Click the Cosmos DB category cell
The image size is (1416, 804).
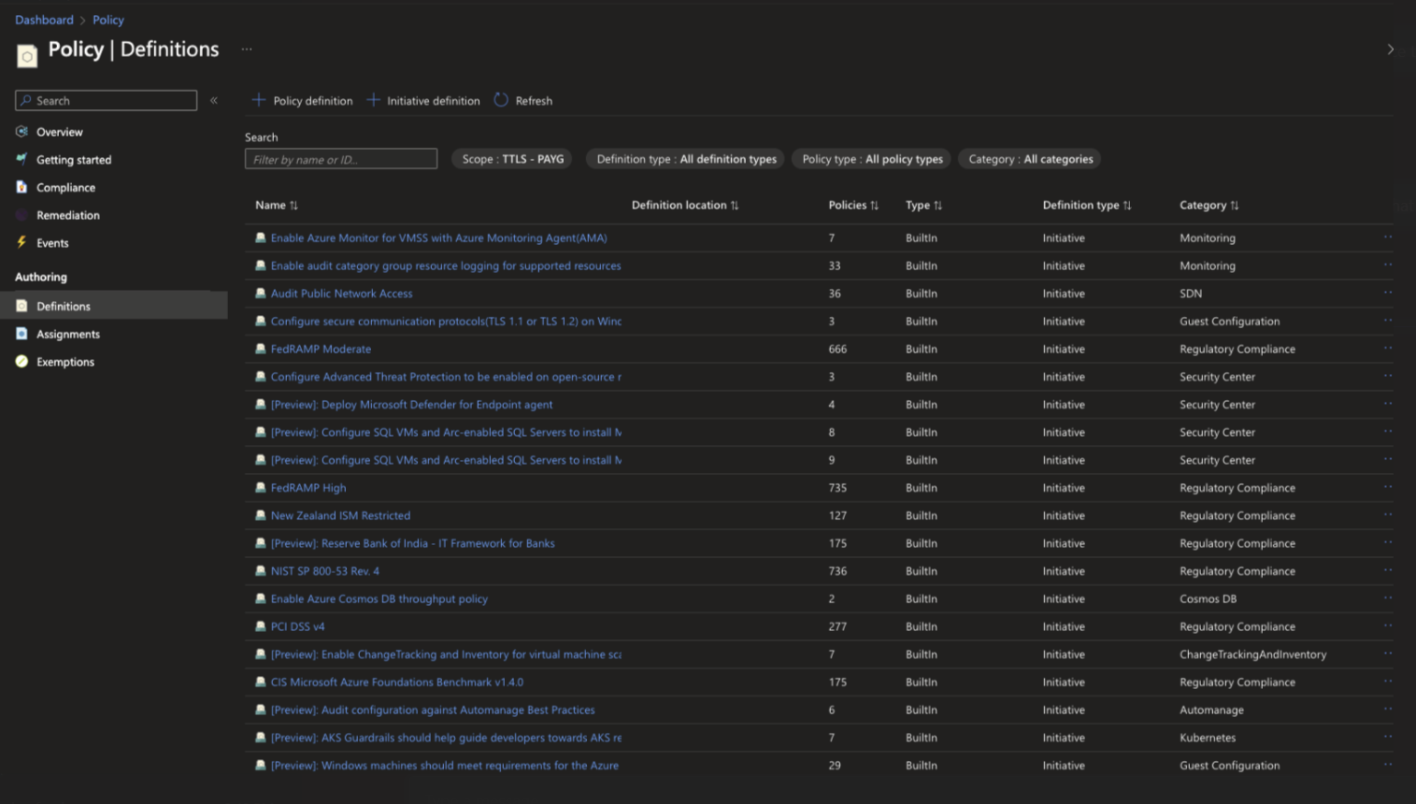point(1208,599)
